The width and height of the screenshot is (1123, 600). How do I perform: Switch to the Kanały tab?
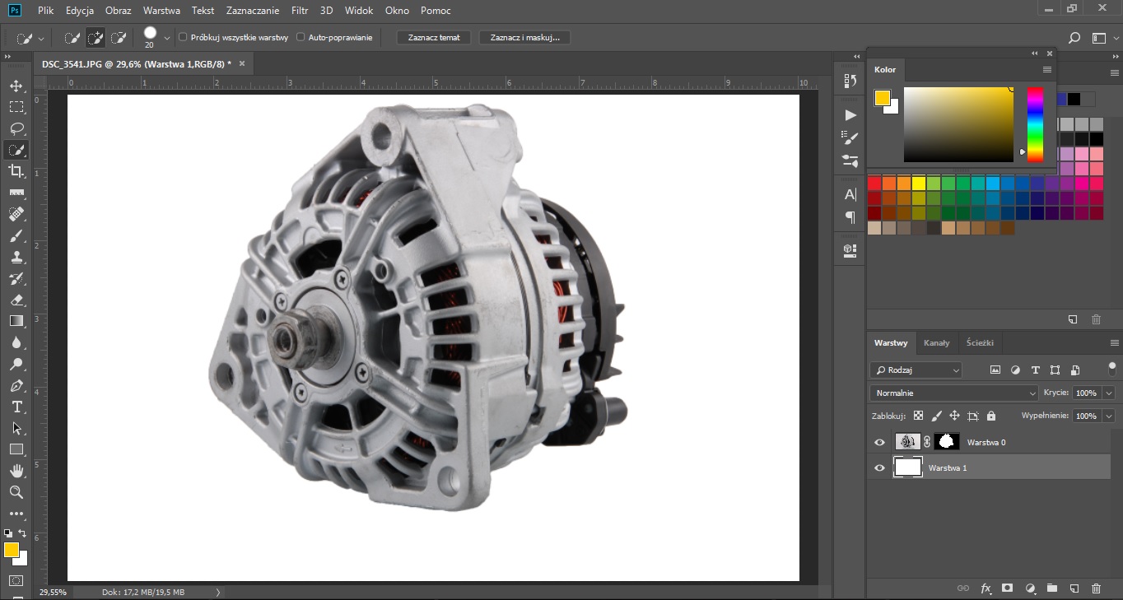[936, 343]
